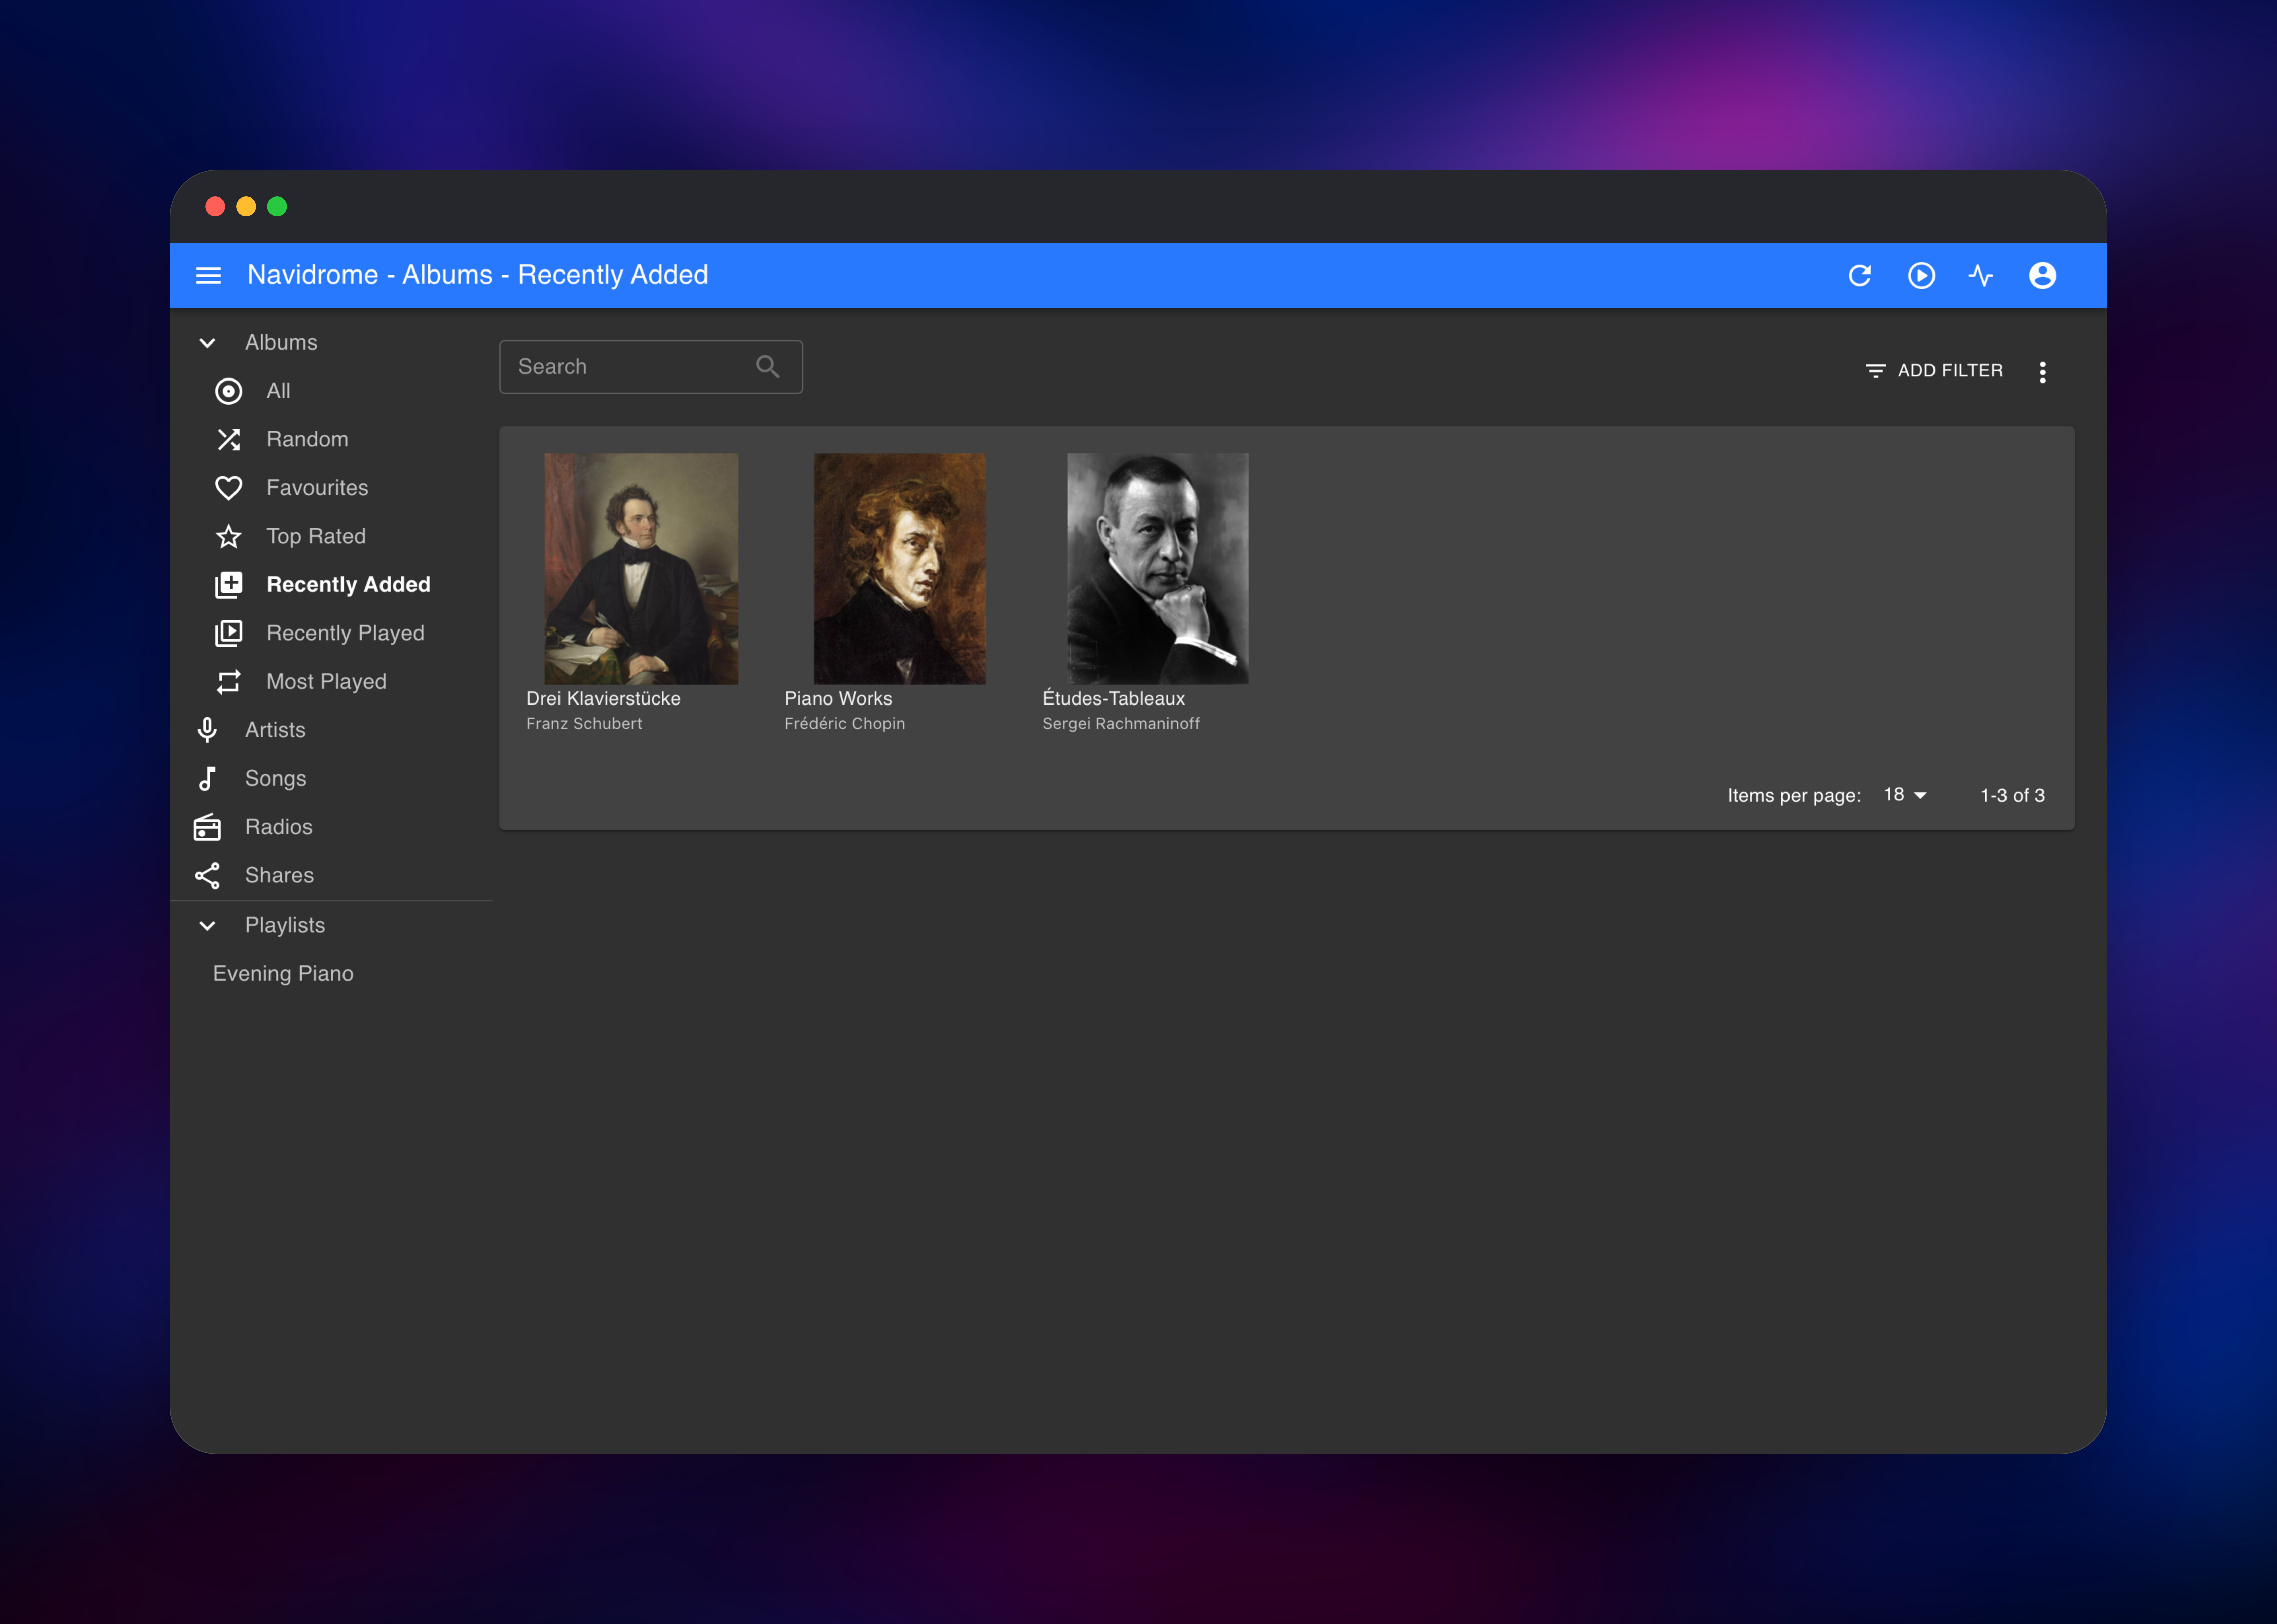Click the Songs music note icon

tap(207, 779)
